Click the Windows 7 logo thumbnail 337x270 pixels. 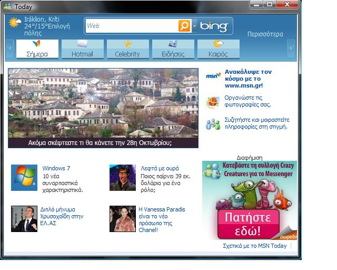tap(24, 178)
